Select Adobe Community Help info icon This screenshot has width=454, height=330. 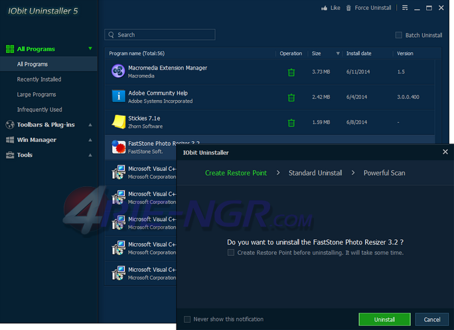tap(118, 96)
